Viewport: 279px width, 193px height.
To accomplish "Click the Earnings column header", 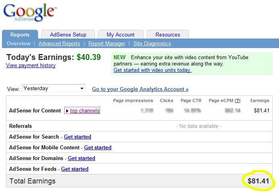I will pyautogui.click(x=260, y=100).
